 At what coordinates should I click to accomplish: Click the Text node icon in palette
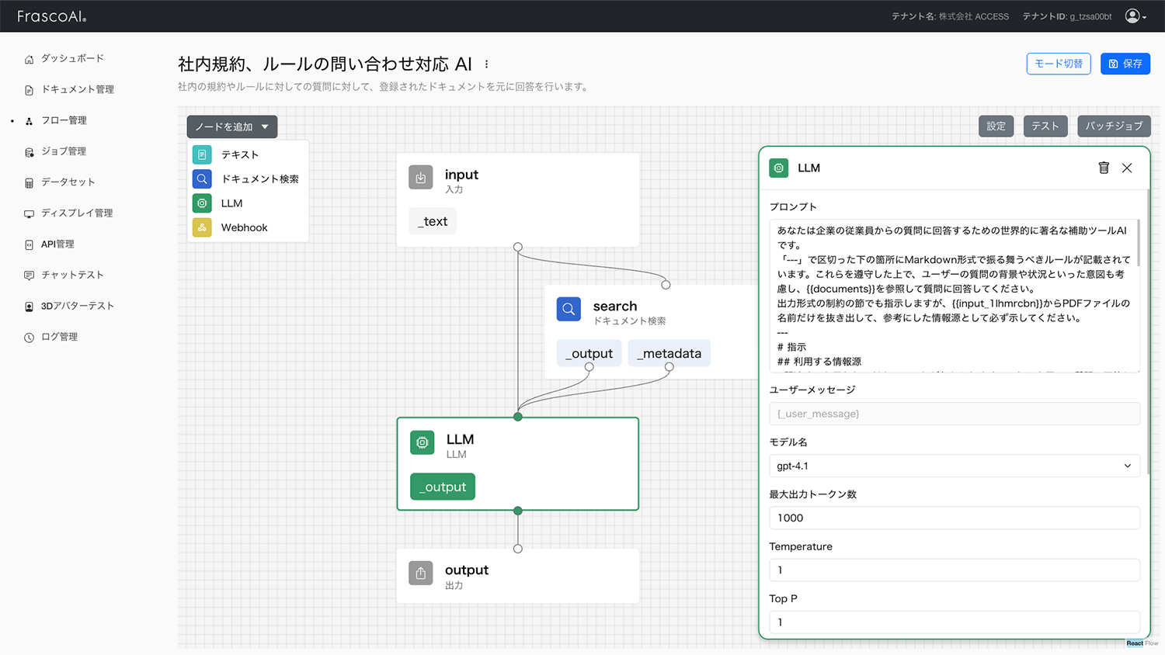[x=202, y=154]
